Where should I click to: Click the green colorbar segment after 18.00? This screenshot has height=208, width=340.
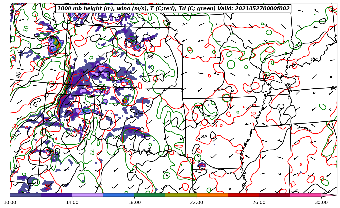pos(150,195)
